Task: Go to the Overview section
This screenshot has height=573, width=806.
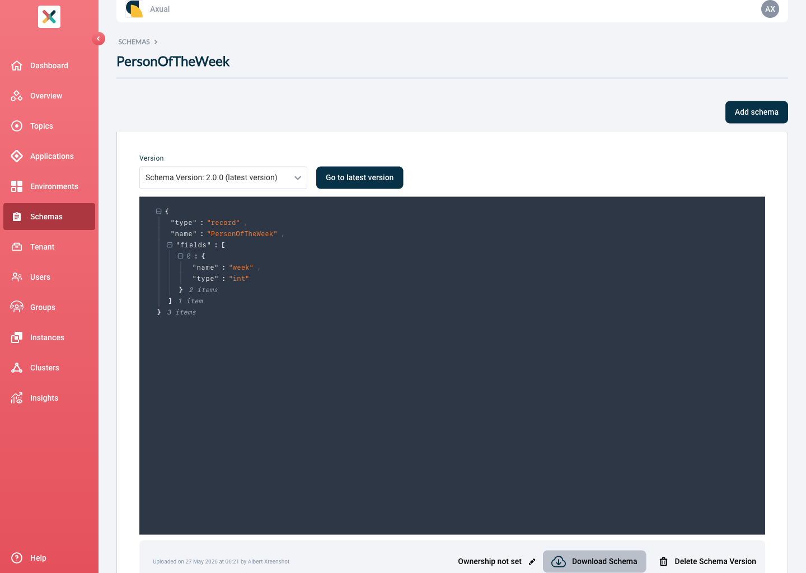Action: point(49,96)
